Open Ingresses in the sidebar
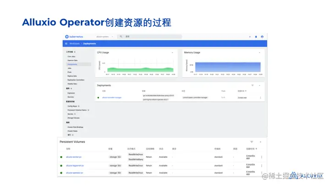The width and height of the screenshot is (330, 186). pos(71,93)
